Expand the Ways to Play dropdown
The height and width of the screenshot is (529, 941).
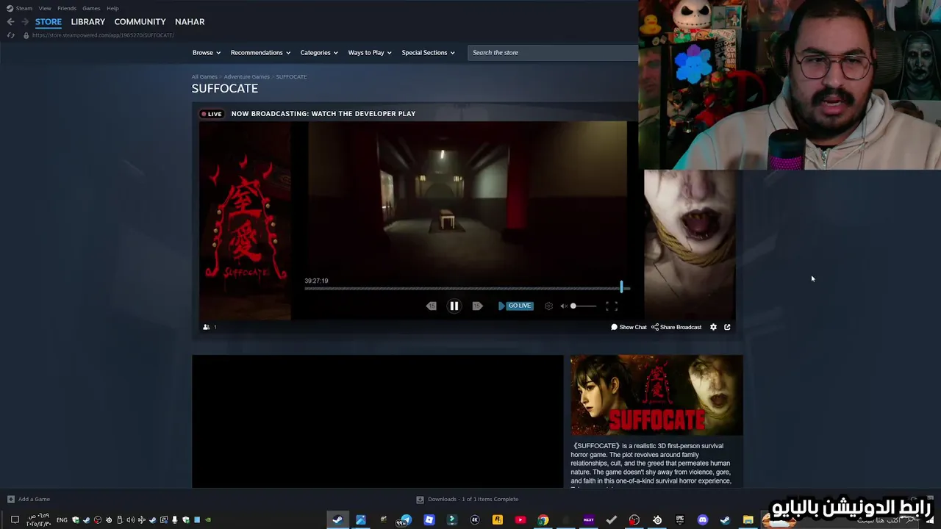point(370,52)
